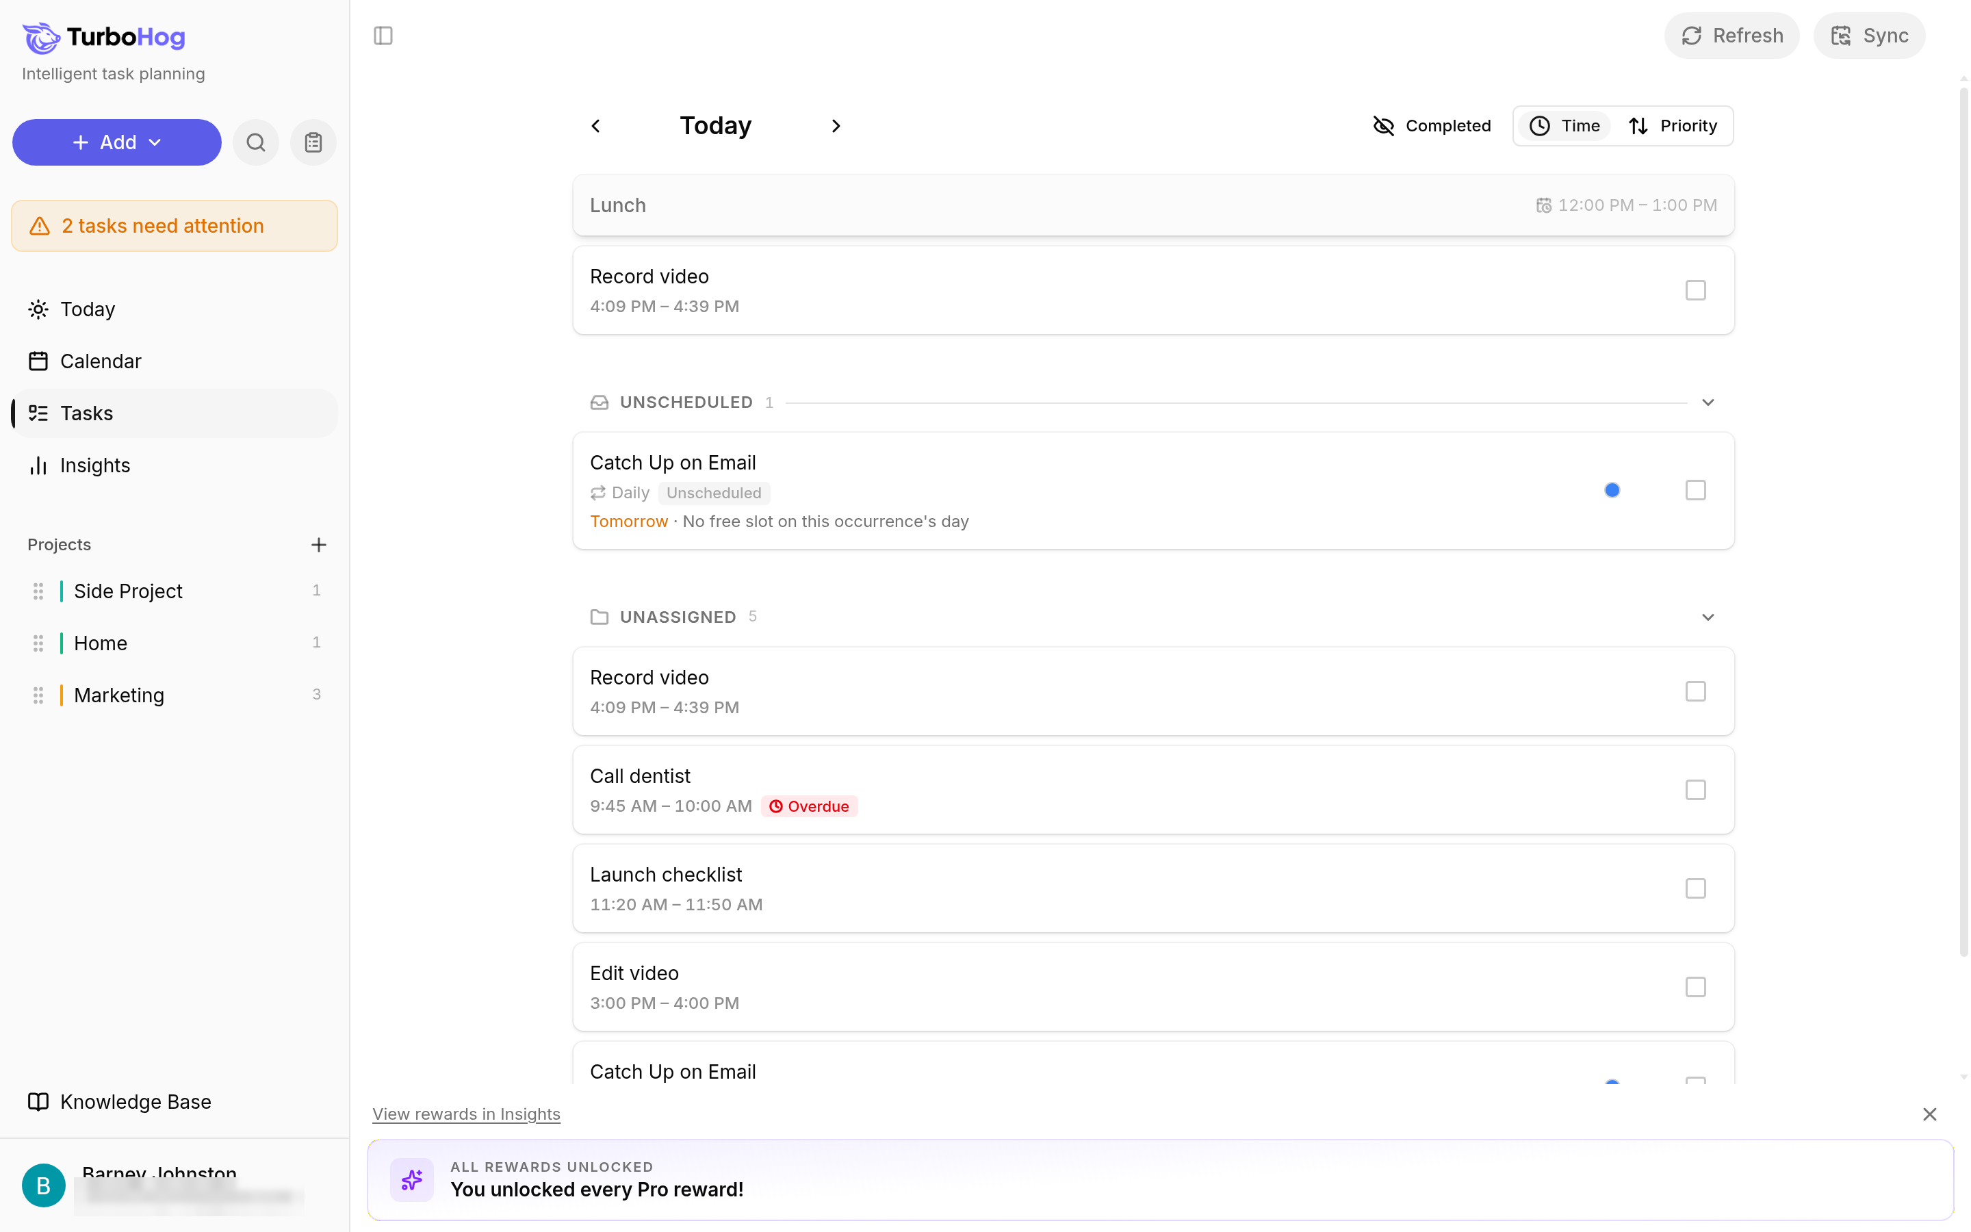
Task: Go to next day arrow
Action: pyautogui.click(x=836, y=125)
